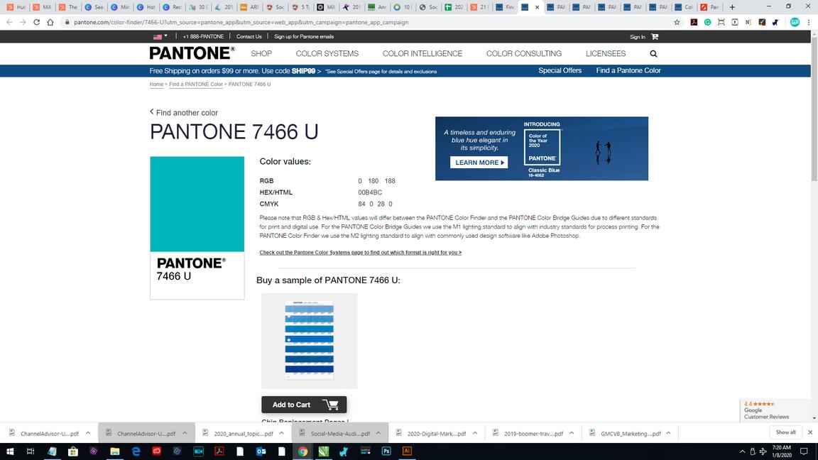Click the shopping cart icon in the header
Viewport: 818px width, 460px height.
point(655,36)
